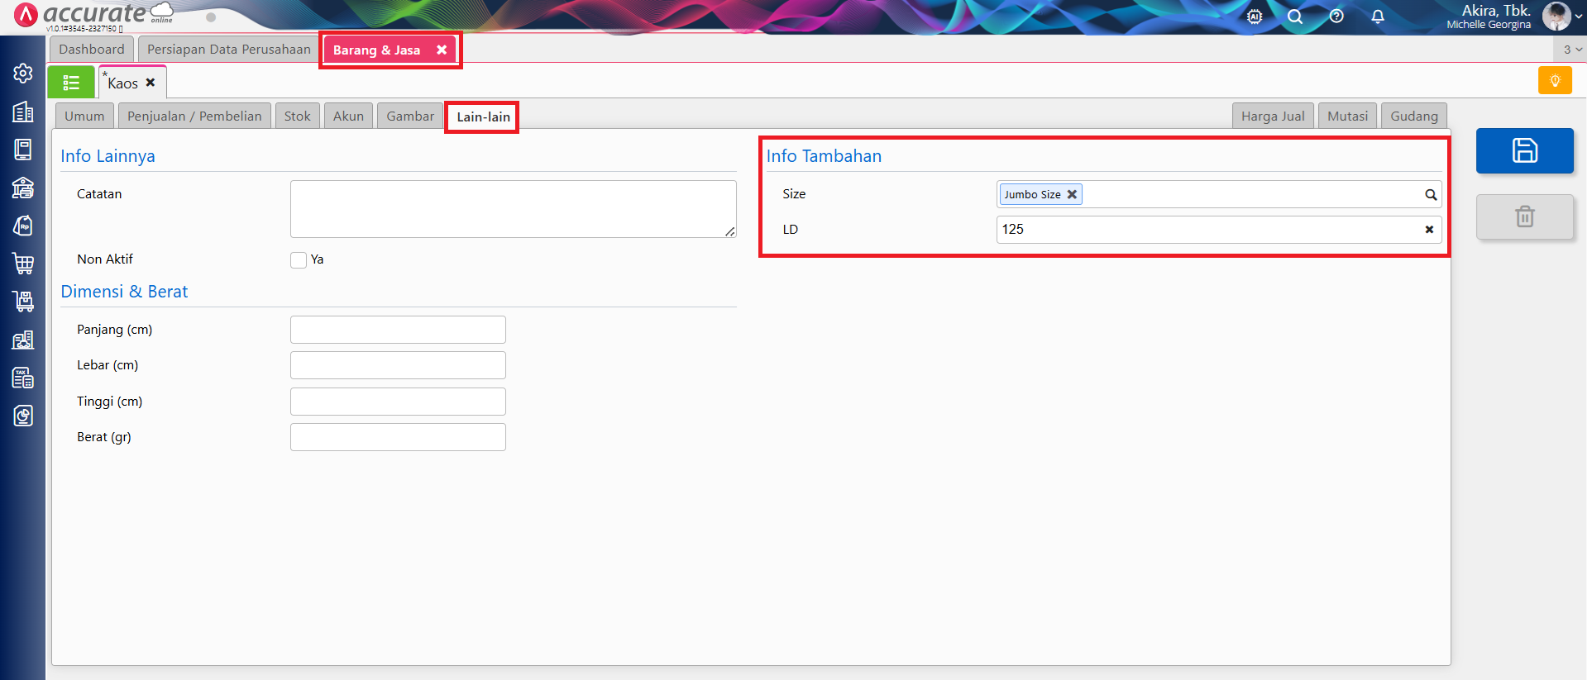This screenshot has height=680, width=1587.
Task: Clear the LD field value
Action: pyautogui.click(x=1429, y=230)
